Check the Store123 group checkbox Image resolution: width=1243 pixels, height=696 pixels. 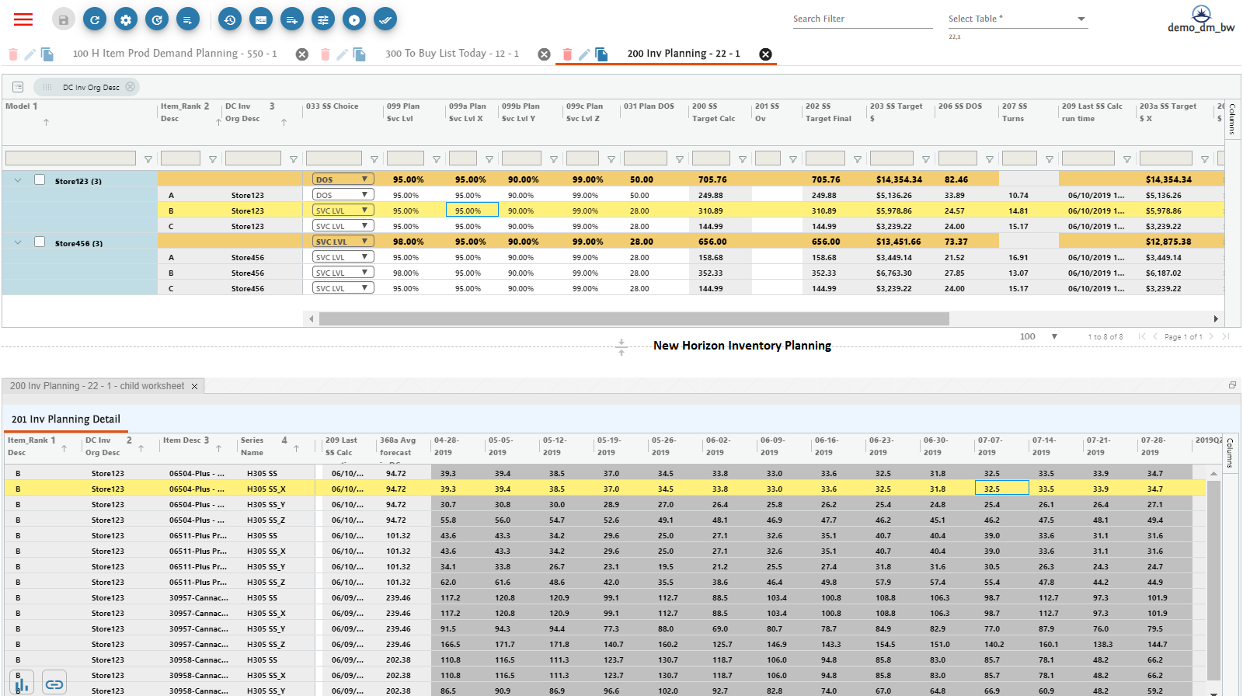[40, 179]
